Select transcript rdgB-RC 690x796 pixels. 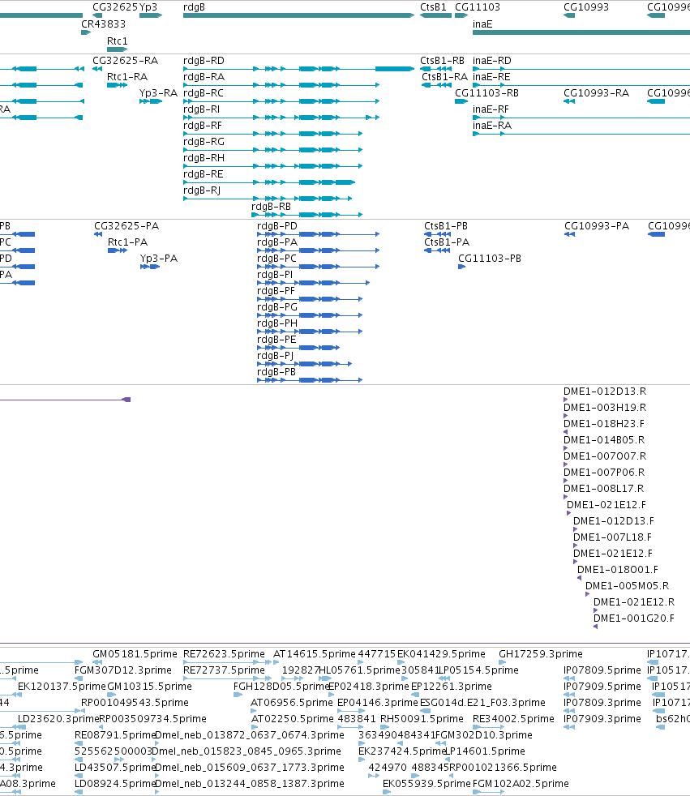[x=281, y=101]
